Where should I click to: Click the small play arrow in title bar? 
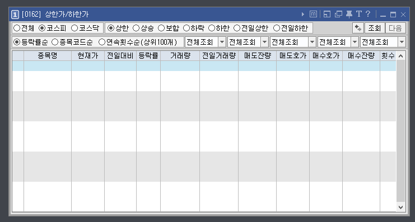tap(303, 15)
